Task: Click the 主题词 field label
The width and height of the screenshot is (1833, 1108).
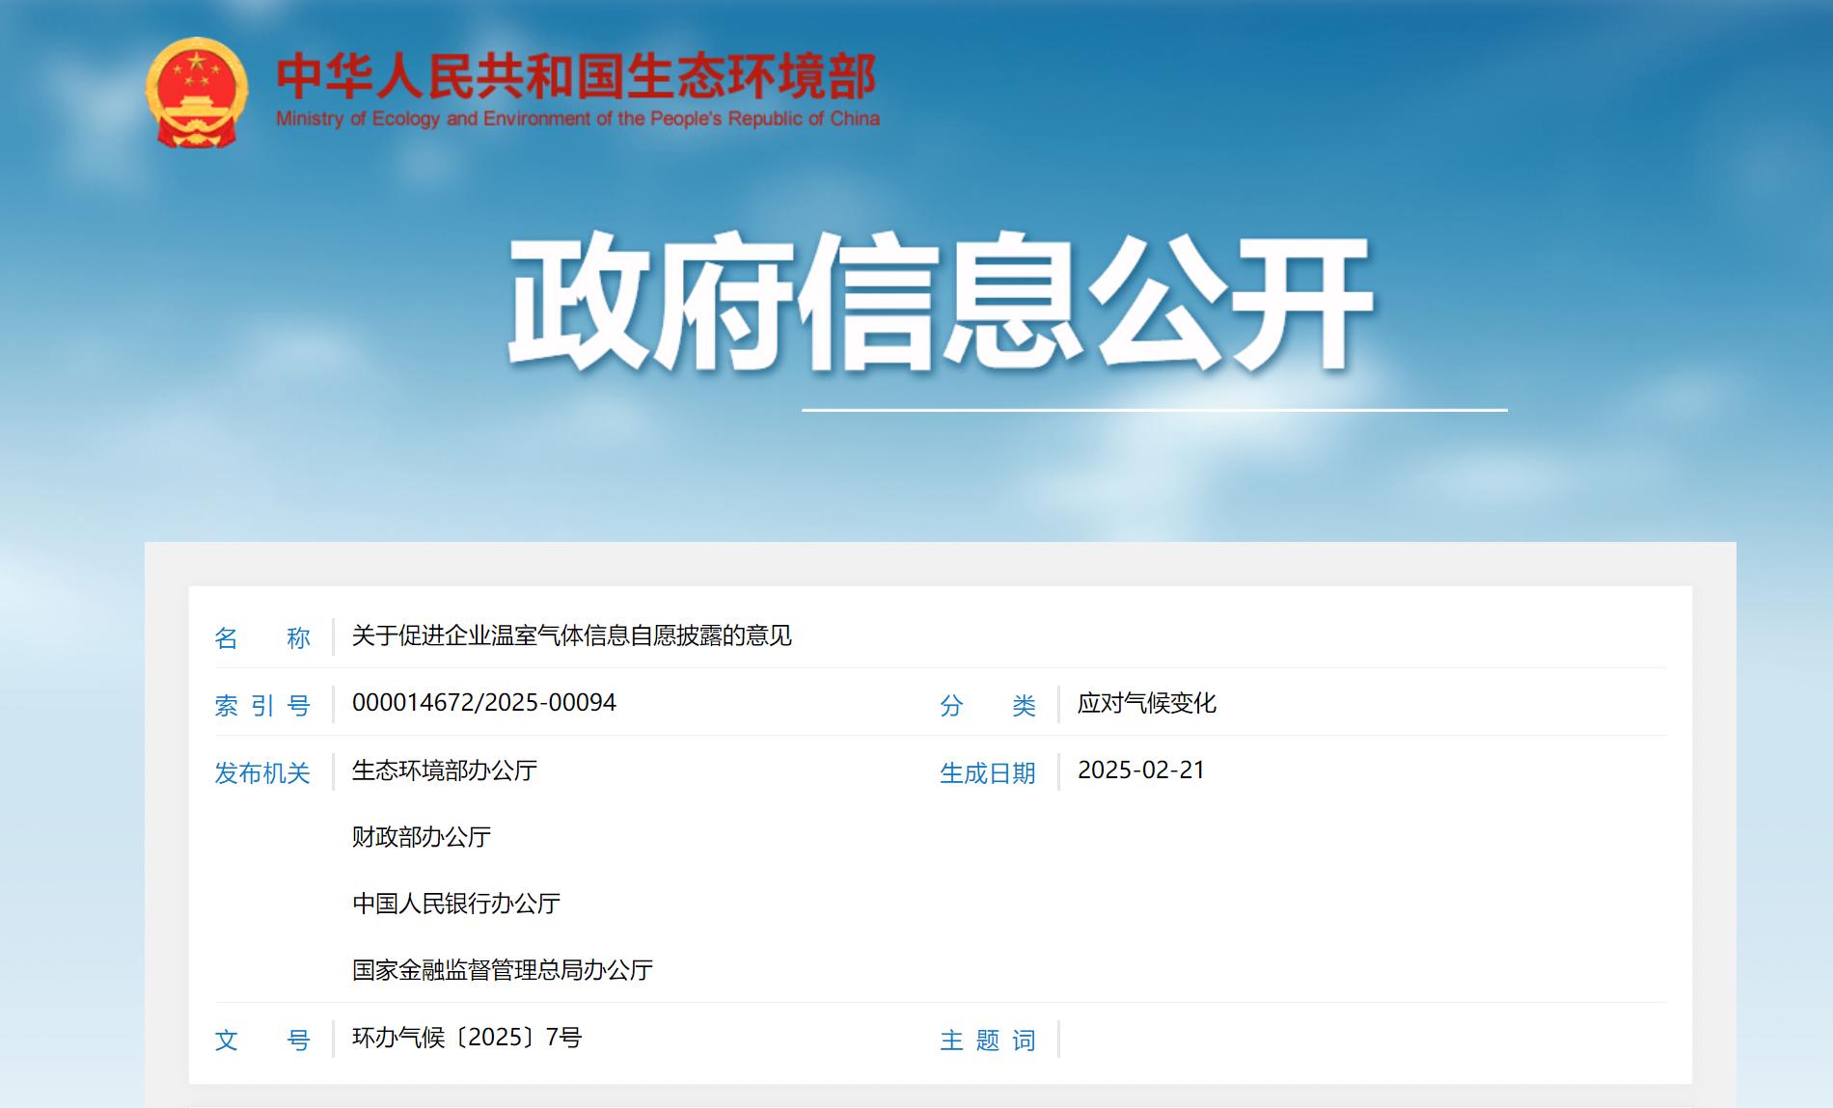Action: tap(987, 1040)
